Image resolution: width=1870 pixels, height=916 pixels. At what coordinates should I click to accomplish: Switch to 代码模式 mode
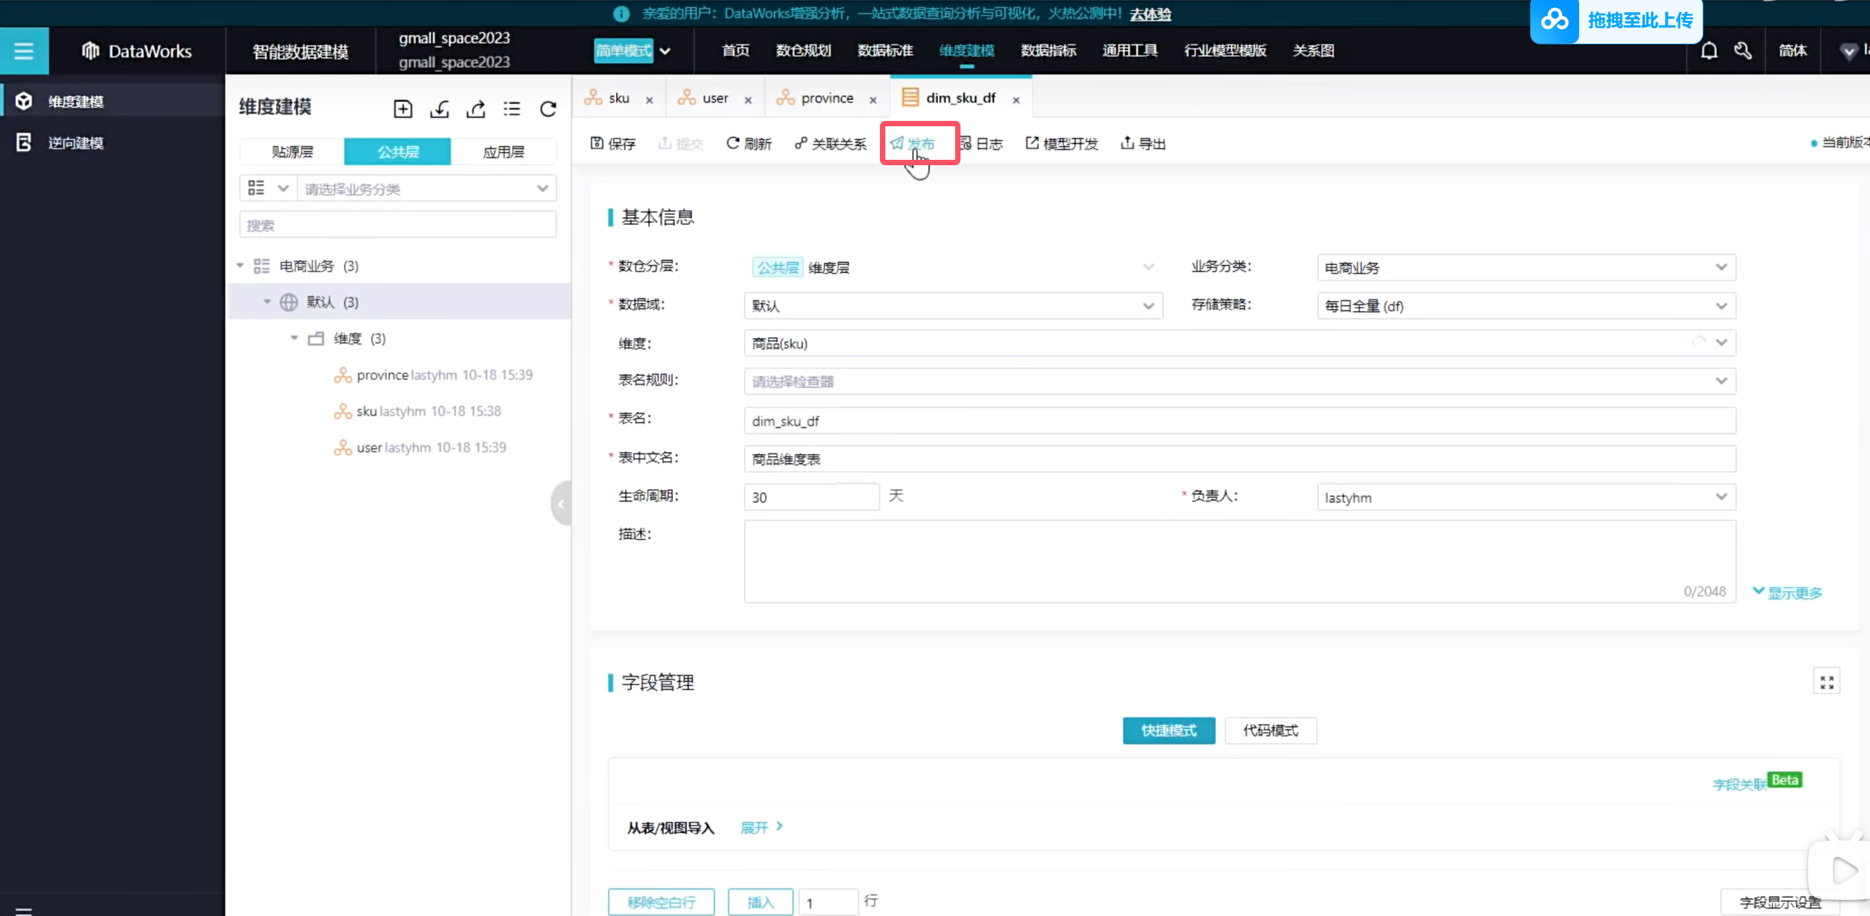coord(1270,730)
